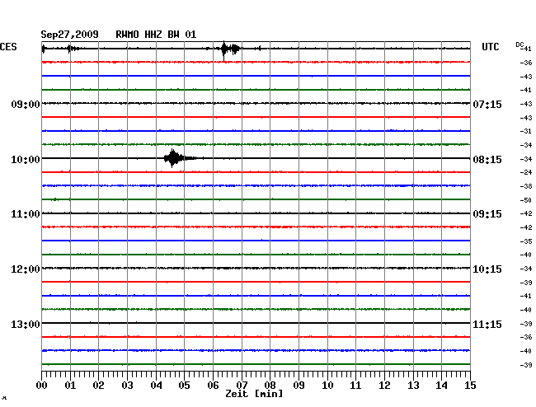This screenshot has width=536, height=407.
Task: Click the date label Sep27,2009
Action: coord(70,35)
